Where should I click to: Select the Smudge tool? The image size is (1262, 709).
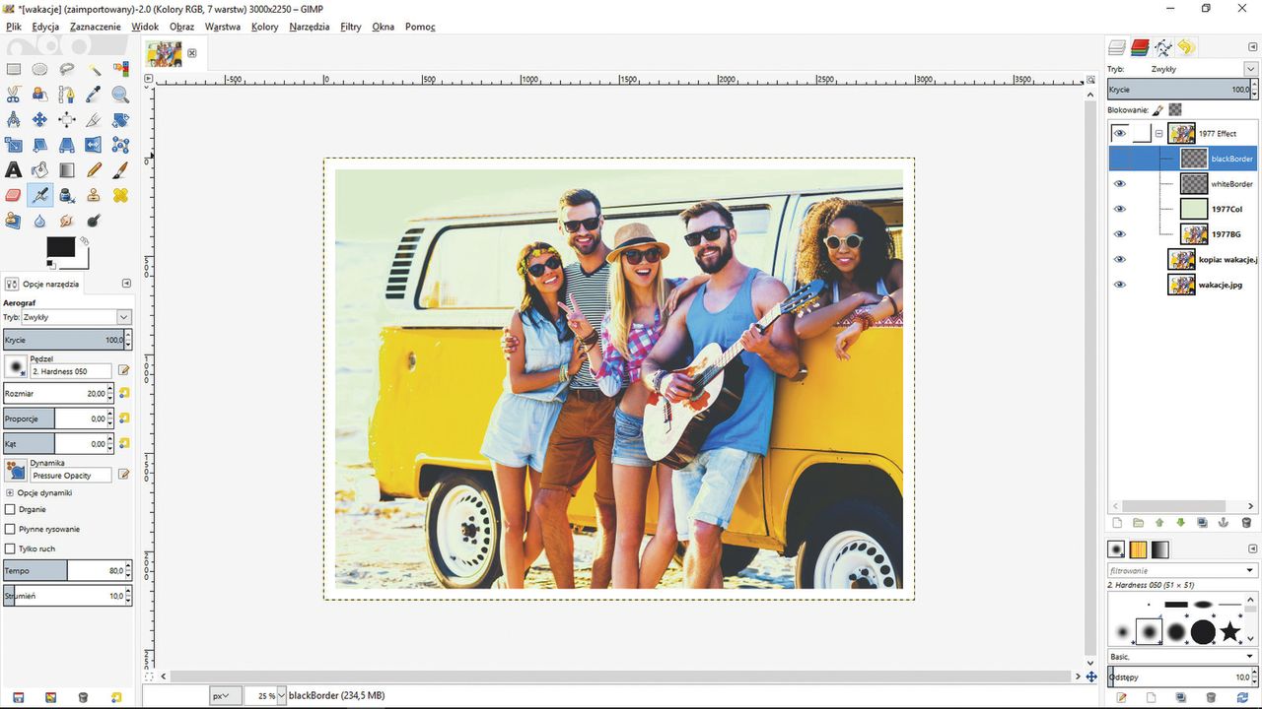pos(67,221)
